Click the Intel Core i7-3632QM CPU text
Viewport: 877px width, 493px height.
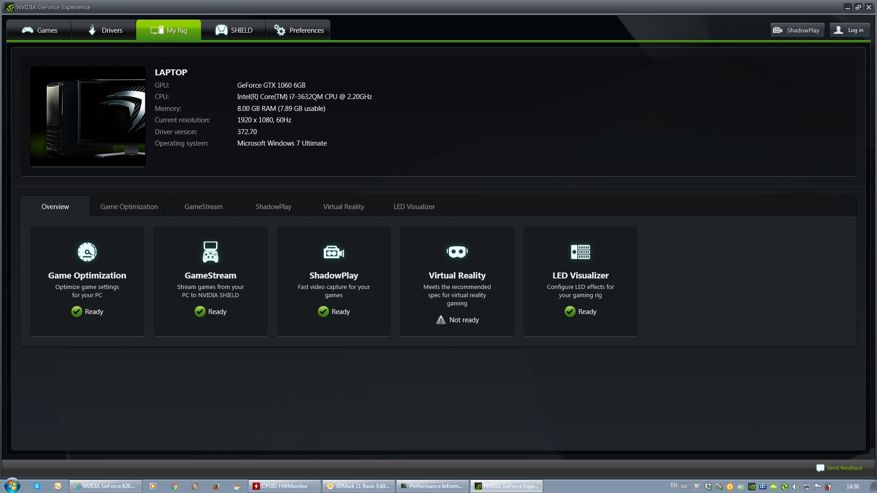(x=305, y=97)
